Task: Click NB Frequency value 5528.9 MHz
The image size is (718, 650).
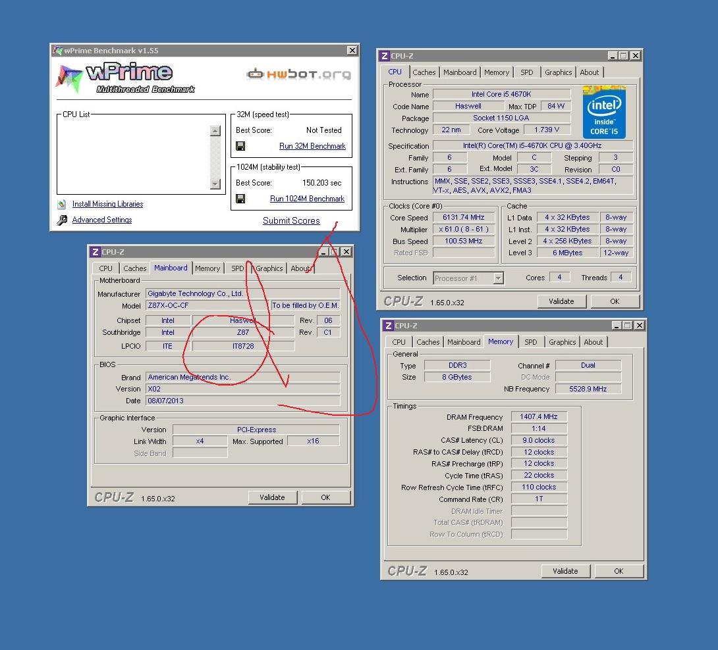Action: coord(588,389)
